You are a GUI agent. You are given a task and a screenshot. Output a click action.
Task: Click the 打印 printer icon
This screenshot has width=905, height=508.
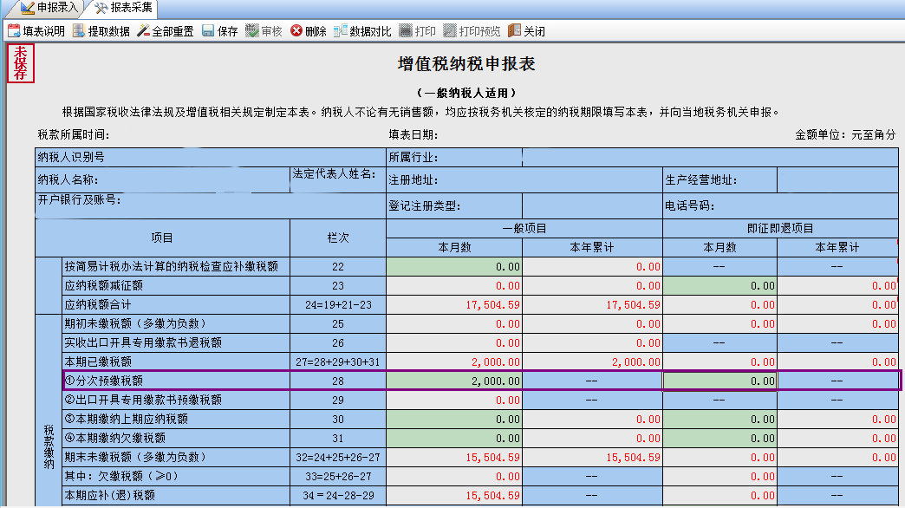coord(406,30)
